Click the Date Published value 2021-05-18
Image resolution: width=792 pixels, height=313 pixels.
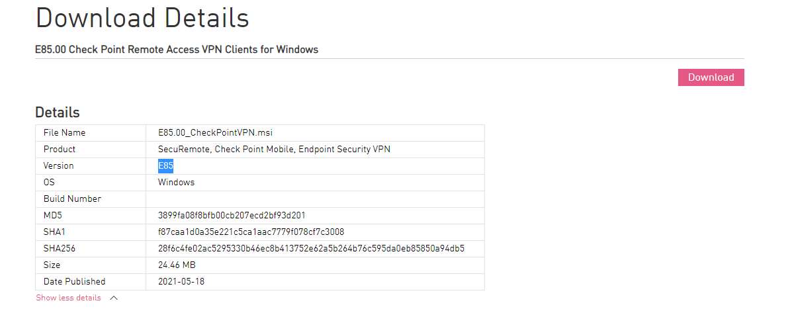click(181, 282)
